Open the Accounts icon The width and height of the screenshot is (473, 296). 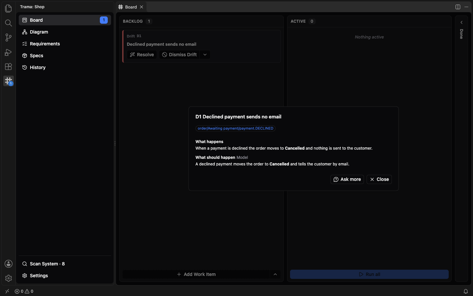tap(9, 264)
